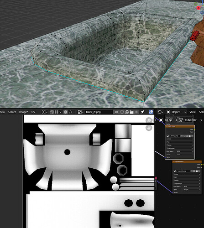Open the Image menu in UV editor
204x228 pixels.
(23, 112)
